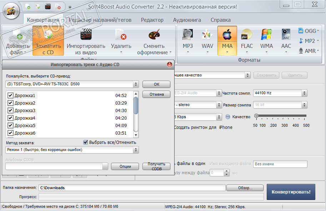Open the quick access toolbar customize arrow
326x211 pixels.
click(x=70, y=7)
